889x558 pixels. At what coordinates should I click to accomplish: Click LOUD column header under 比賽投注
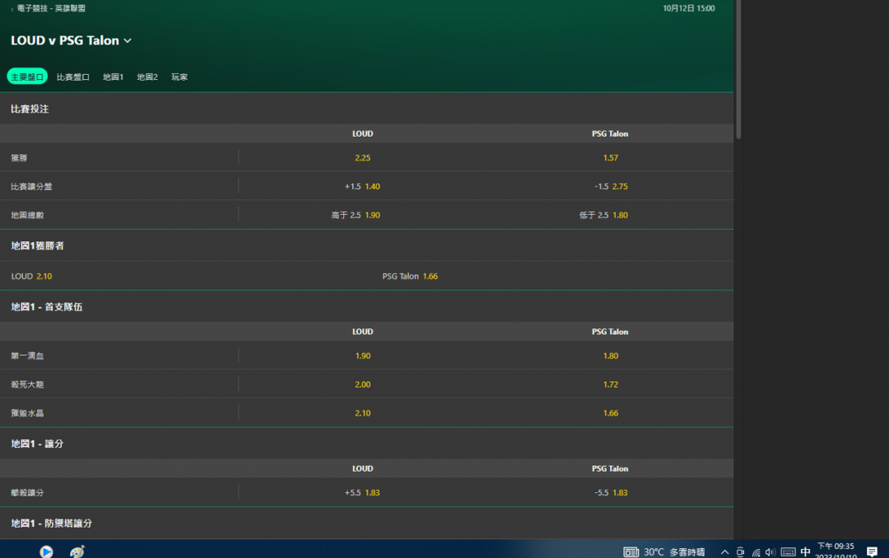click(363, 134)
